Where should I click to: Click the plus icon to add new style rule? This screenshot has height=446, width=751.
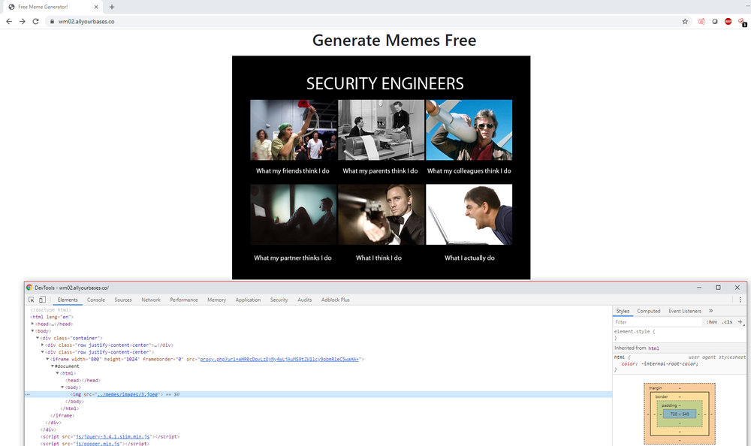click(740, 322)
